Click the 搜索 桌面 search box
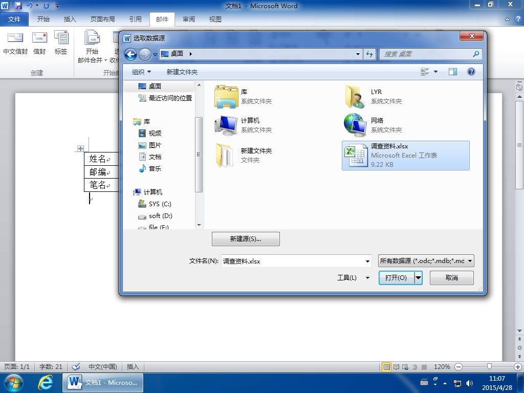Viewport: 524px width, 393px height. click(x=430, y=54)
